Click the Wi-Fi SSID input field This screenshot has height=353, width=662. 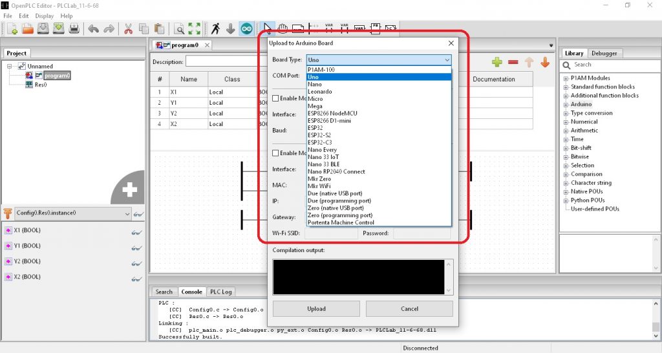(331, 233)
